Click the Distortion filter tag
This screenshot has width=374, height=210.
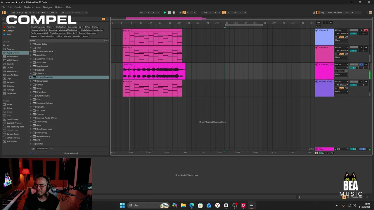coord(61,27)
